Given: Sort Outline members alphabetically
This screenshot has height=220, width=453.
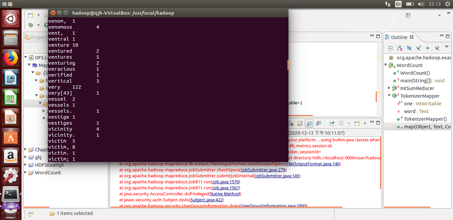Looking at the screenshot, I should (400, 48).
